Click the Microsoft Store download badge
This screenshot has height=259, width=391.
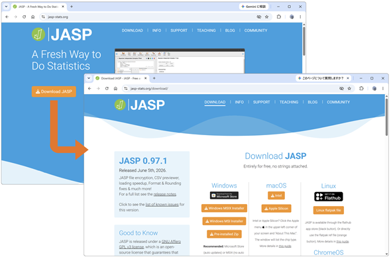pyautogui.click(x=224, y=195)
